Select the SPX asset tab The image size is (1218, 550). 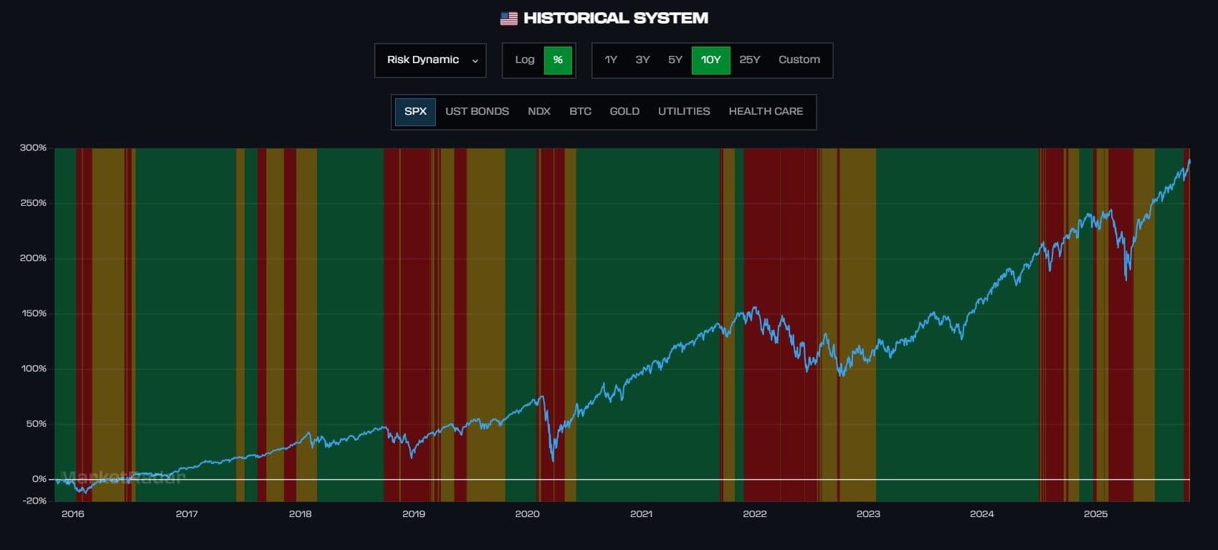pyautogui.click(x=415, y=112)
